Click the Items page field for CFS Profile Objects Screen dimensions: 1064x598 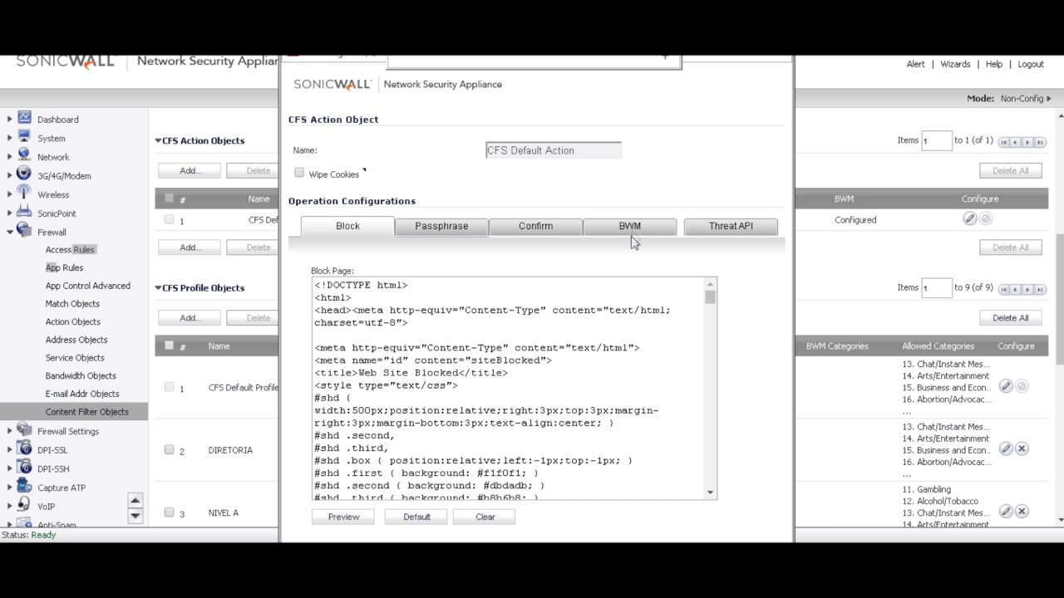(x=937, y=288)
